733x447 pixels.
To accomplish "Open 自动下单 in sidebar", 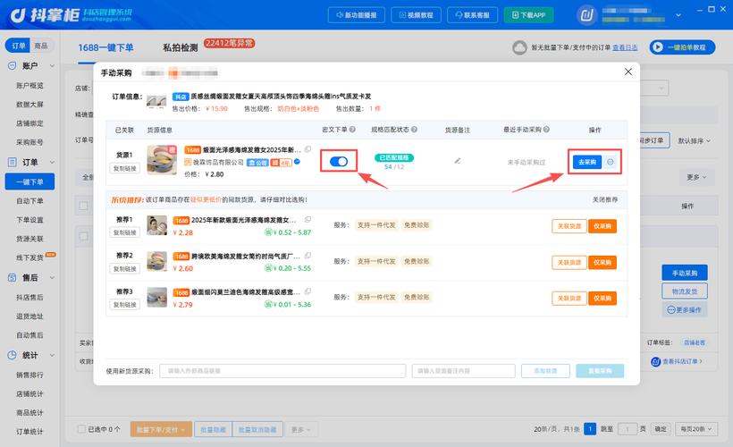I will tap(29, 200).
